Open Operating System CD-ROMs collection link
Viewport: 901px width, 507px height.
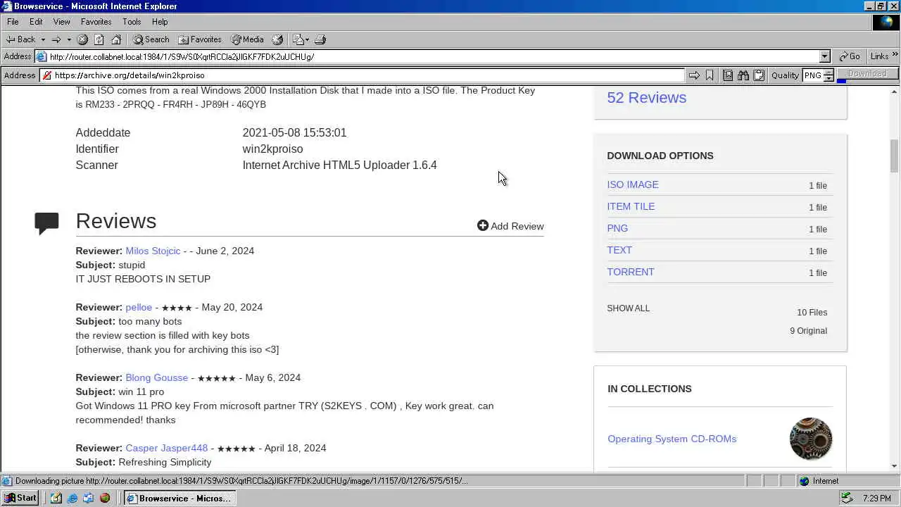[x=672, y=439]
